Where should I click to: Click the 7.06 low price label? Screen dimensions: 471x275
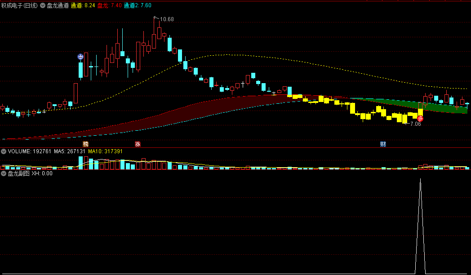point(416,124)
